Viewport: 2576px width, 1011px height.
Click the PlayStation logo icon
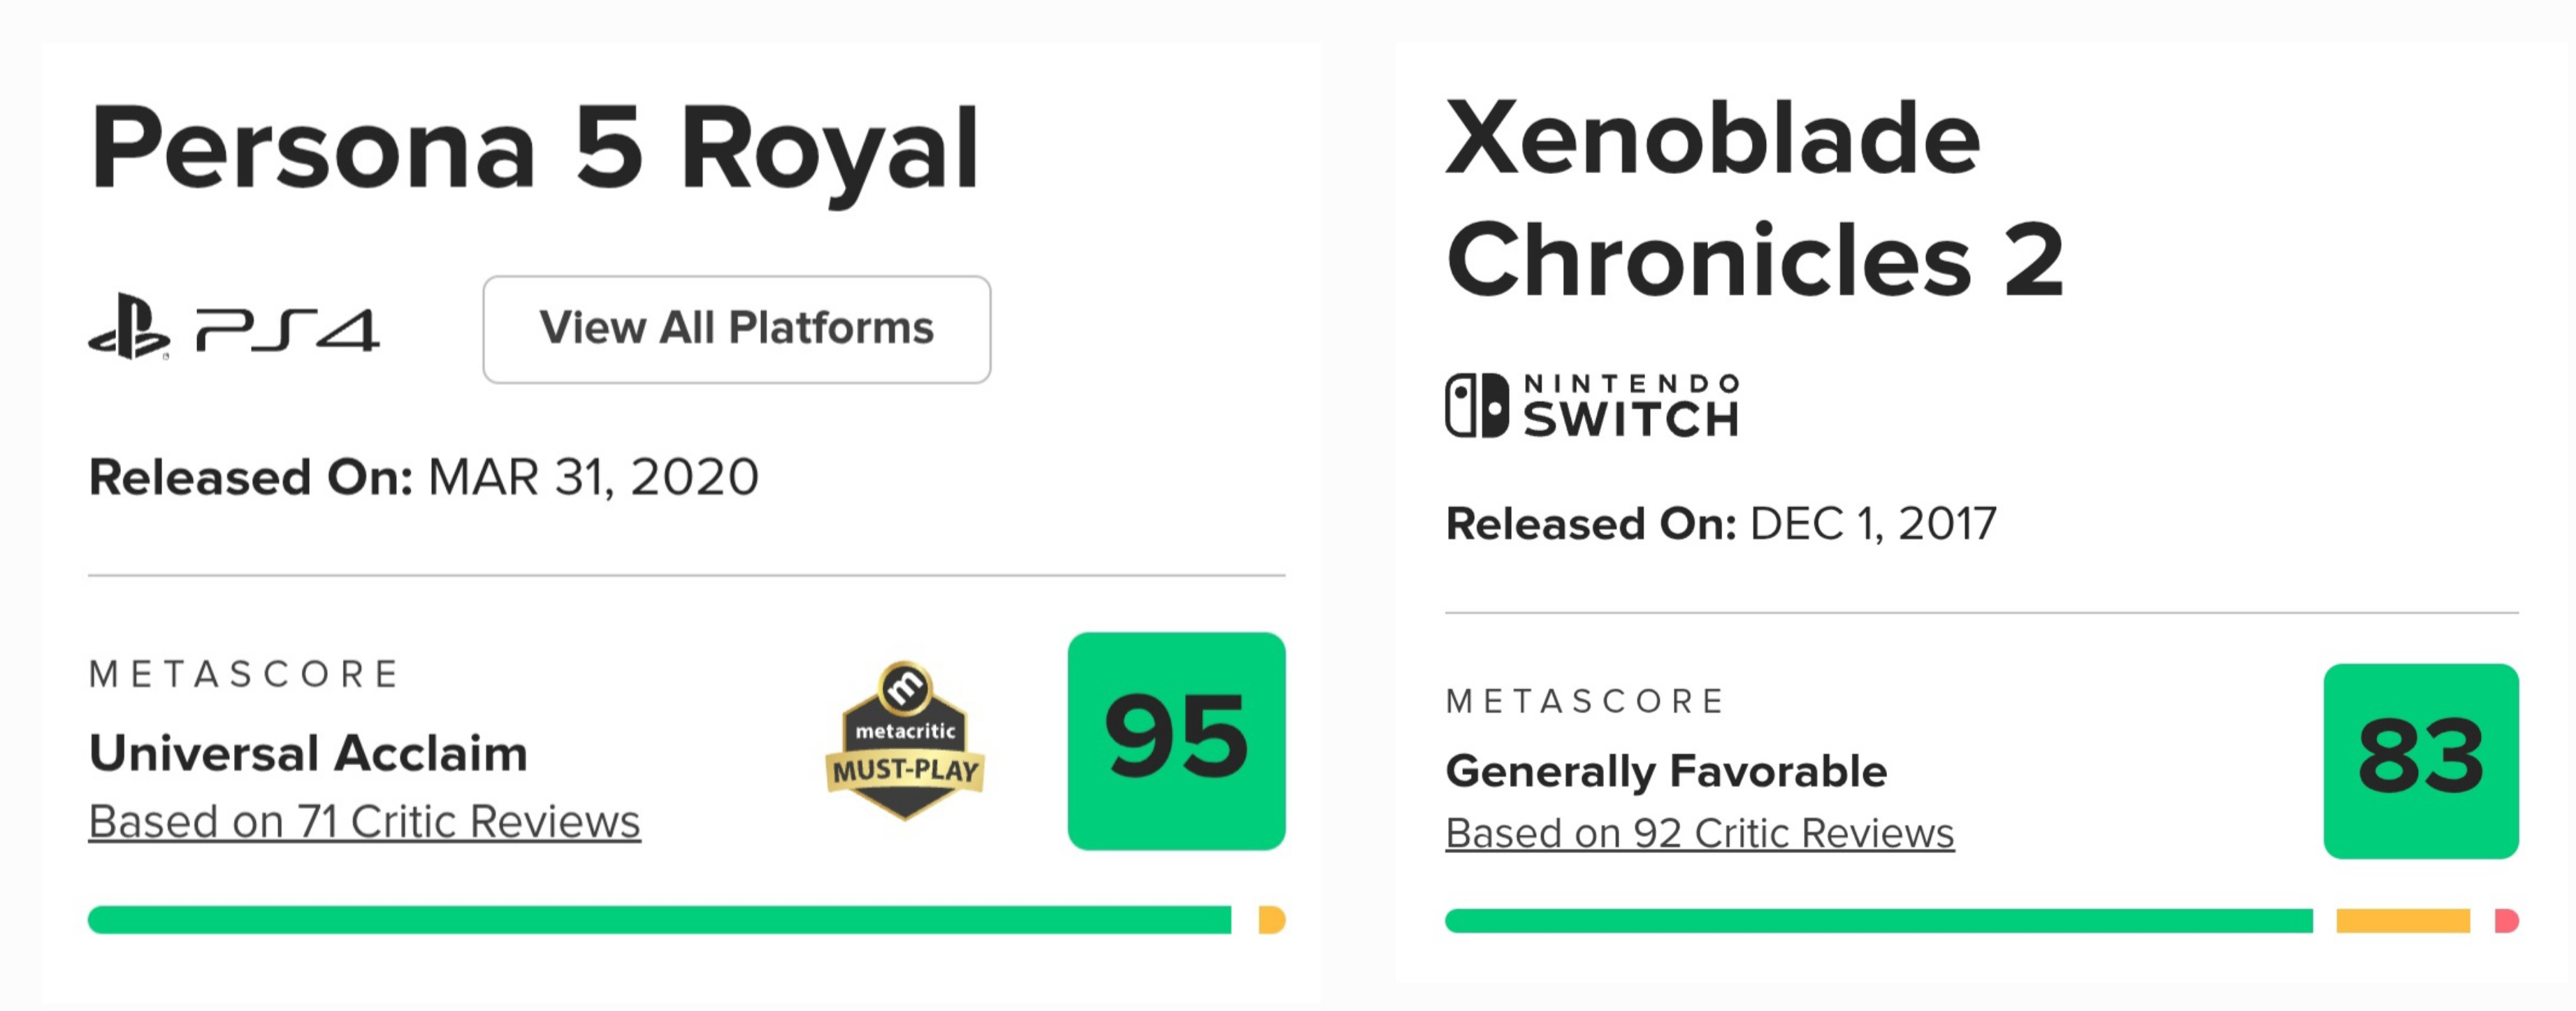(x=129, y=326)
